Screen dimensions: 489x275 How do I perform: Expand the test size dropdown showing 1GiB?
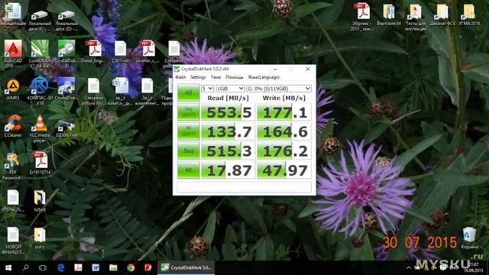[x=230, y=89]
